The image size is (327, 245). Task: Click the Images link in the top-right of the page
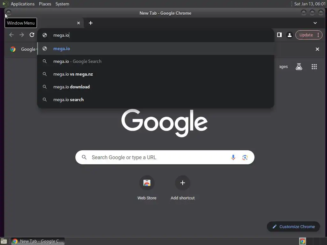(283, 67)
